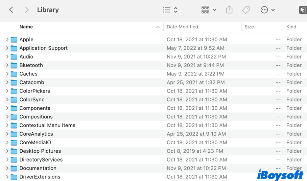
Task: Open the More actions ellipsis menu
Action: [x=268, y=10]
